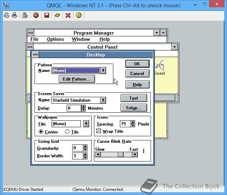Image resolution: width=227 pixels, height=195 pixels.
Task: Click the screen saver Test button
Action: pyautogui.click(x=134, y=98)
